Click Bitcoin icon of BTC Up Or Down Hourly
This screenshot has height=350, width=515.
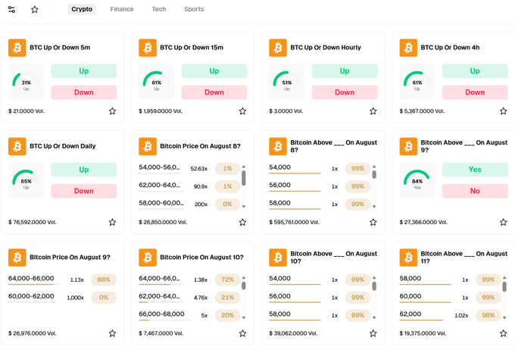click(x=278, y=48)
